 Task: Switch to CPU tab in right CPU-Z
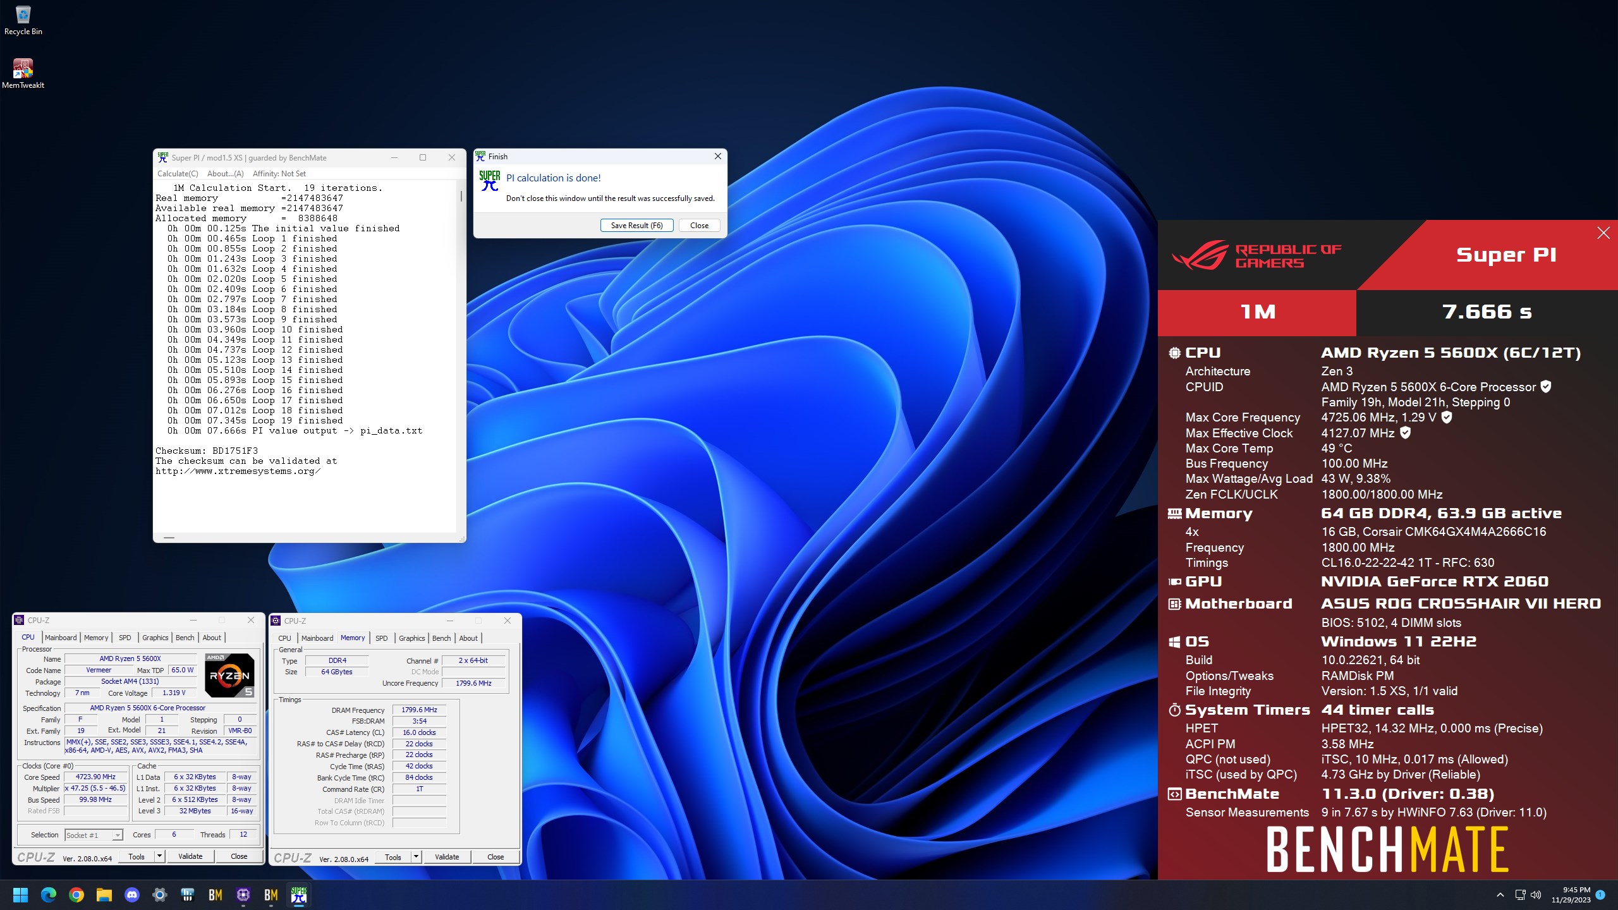(284, 638)
